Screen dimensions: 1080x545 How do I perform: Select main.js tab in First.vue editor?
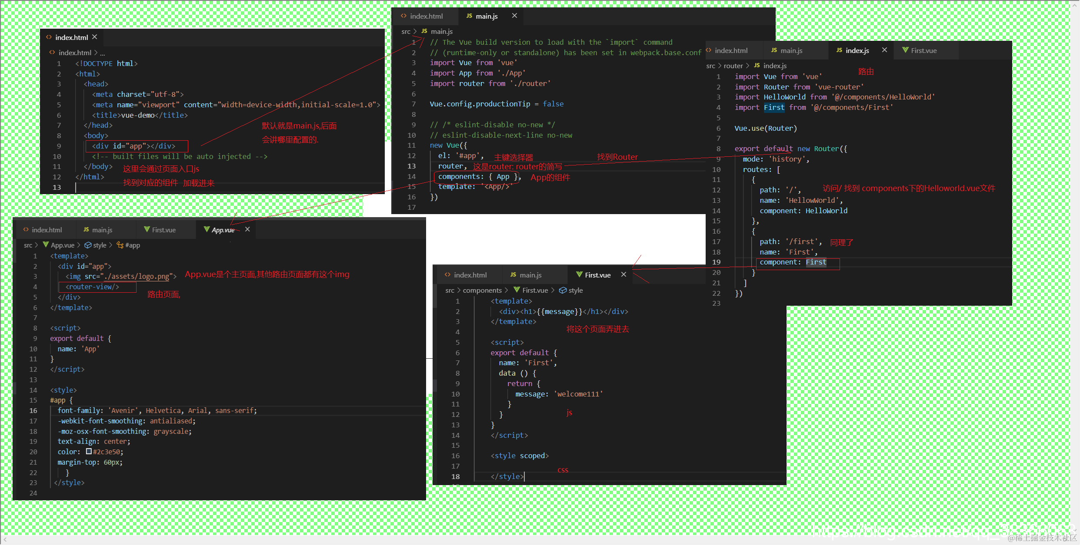526,275
